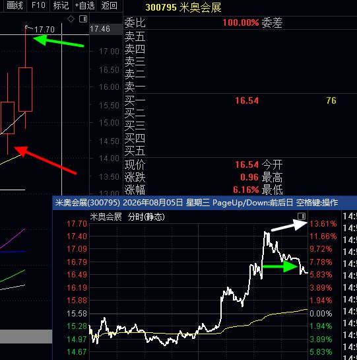The height and width of the screenshot is (360, 357).
Task: Click the 15.00 K-line price axis label
Action: point(109,123)
